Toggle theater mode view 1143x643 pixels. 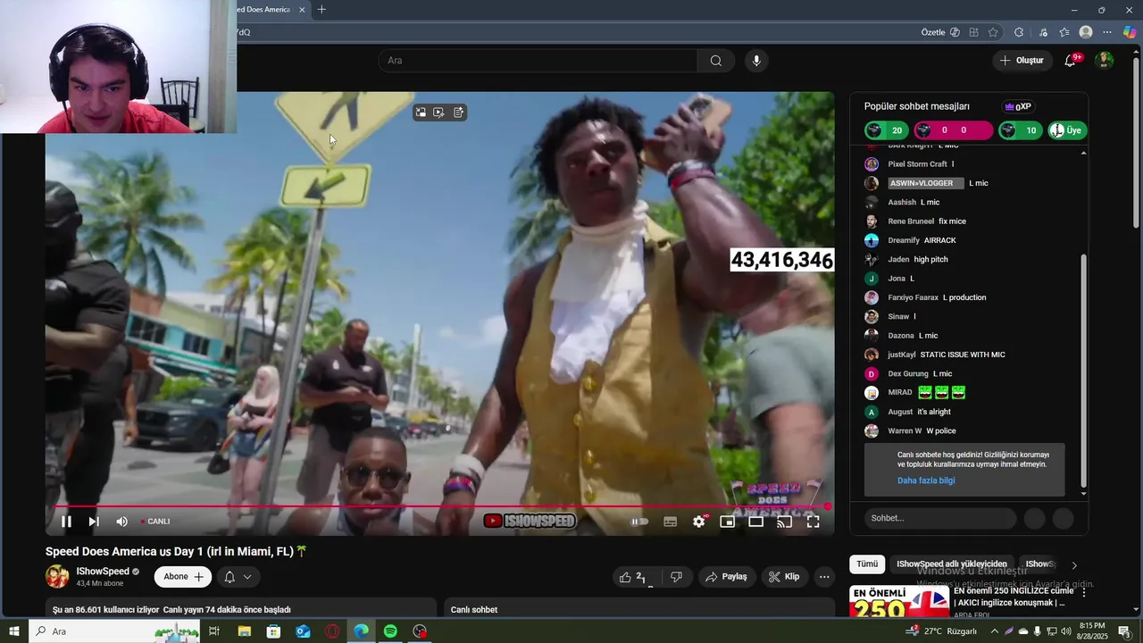(756, 522)
